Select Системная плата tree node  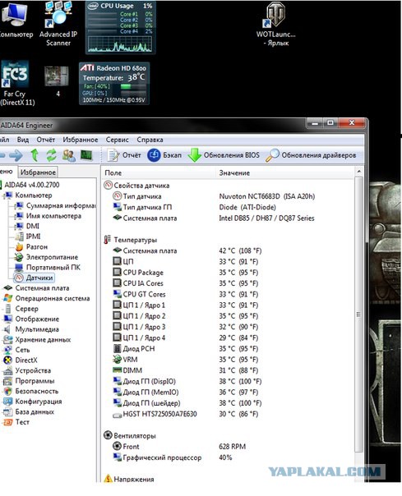click(42, 288)
